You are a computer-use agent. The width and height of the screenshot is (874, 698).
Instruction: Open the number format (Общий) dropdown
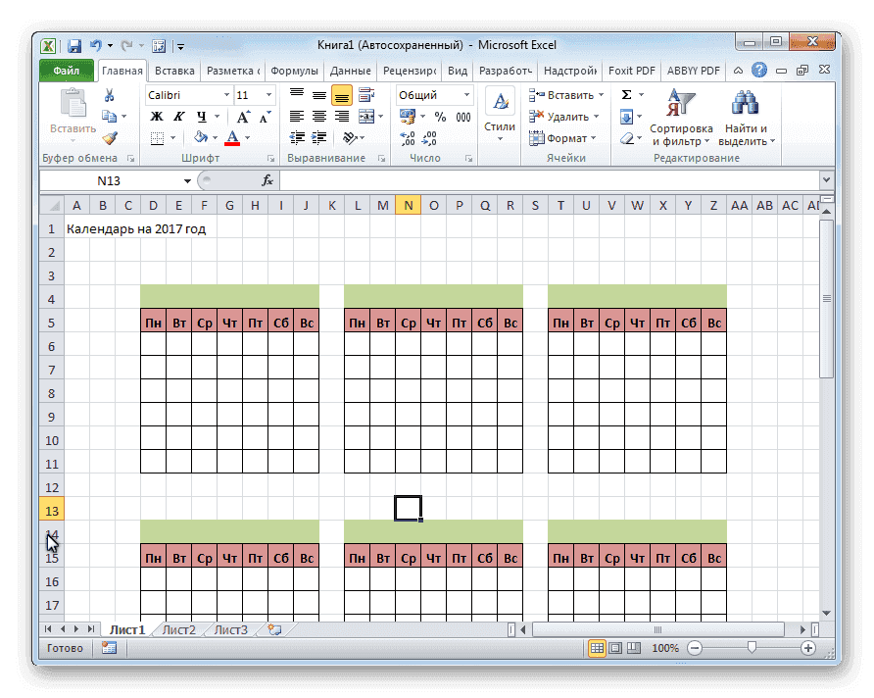click(465, 95)
